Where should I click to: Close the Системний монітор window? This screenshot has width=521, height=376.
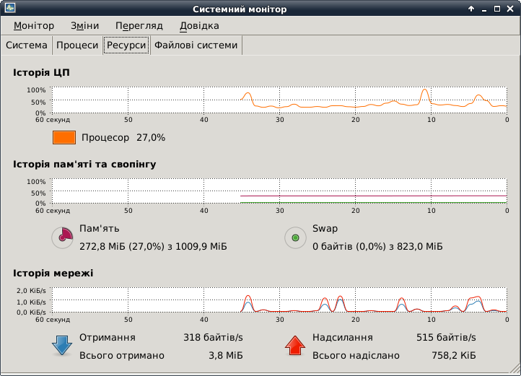tap(512, 9)
